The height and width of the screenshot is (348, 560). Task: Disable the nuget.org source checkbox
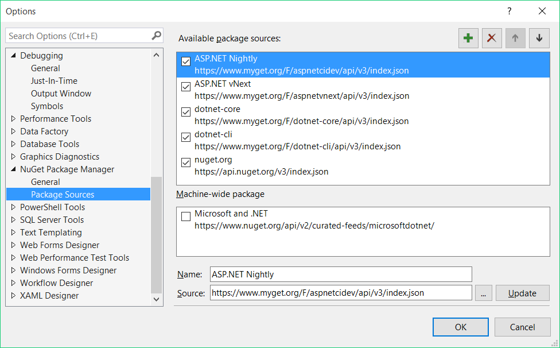pos(186,163)
